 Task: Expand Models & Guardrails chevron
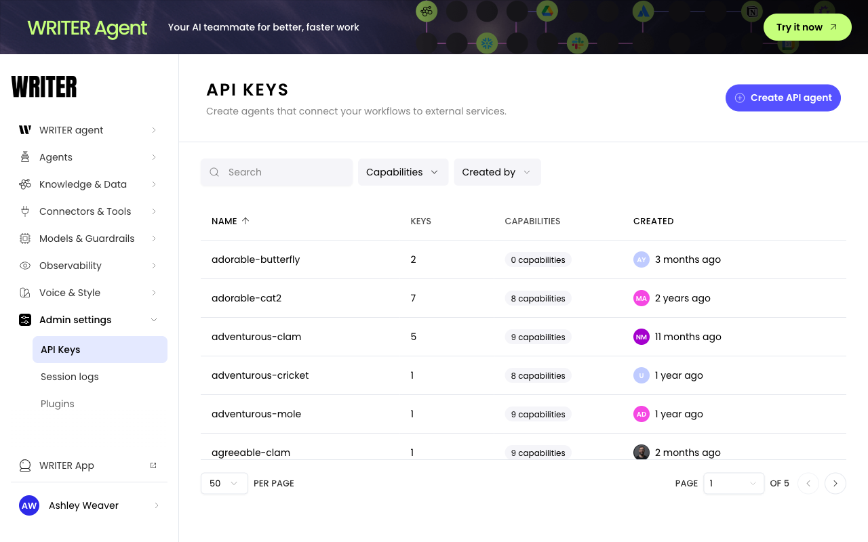pos(154,238)
